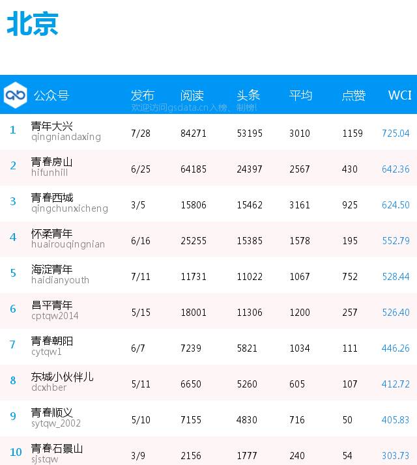This screenshot has height=465, width=417.
Task: Click WCI score 725.04
Action: pos(395,134)
